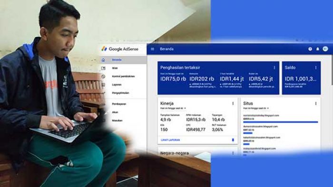Pin the Kinerja card using pin icon

click(x=233, y=140)
